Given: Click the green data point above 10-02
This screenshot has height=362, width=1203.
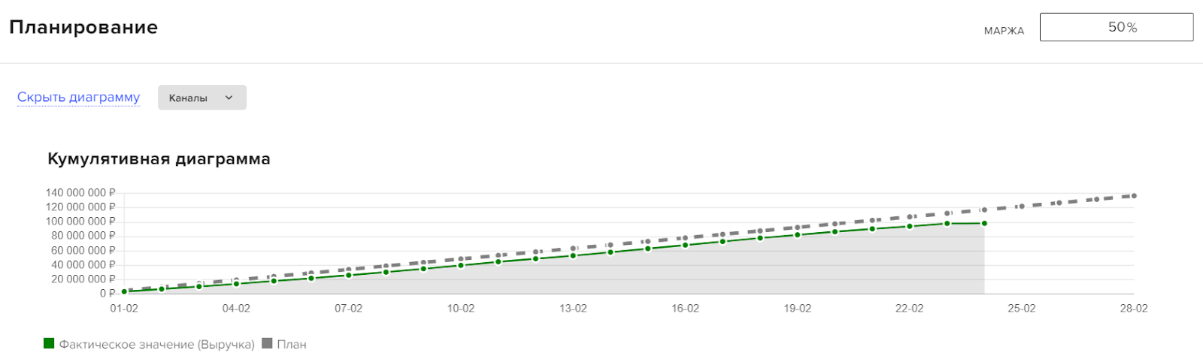Looking at the screenshot, I should coord(461,265).
